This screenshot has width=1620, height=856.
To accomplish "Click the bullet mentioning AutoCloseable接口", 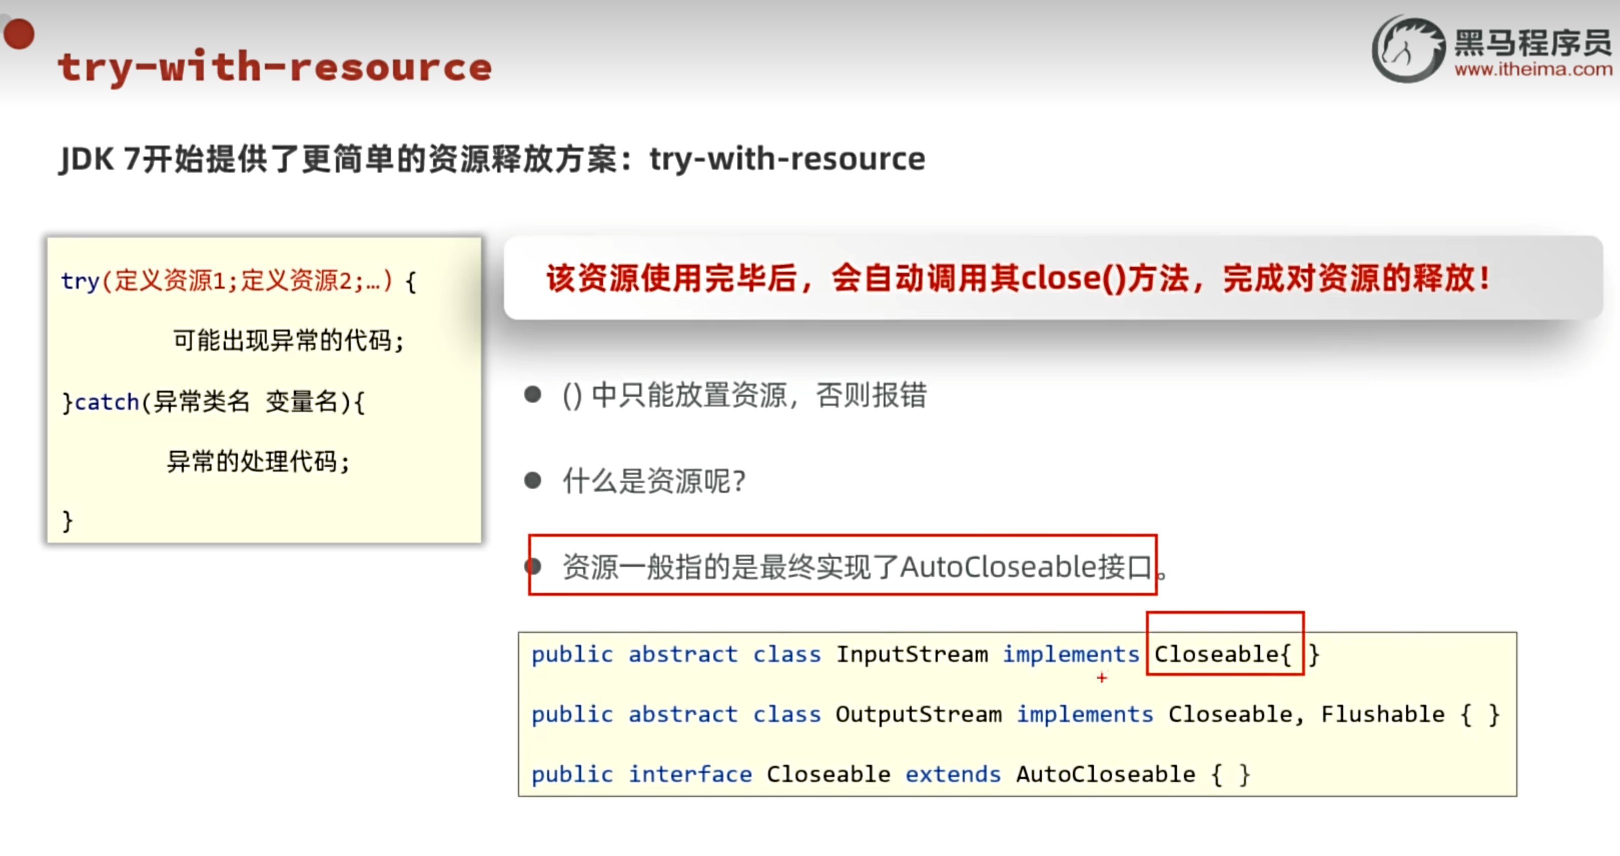I will pyautogui.click(x=865, y=567).
